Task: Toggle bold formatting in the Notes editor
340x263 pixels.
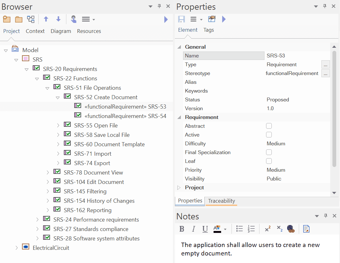Action: tap(182, 229)
